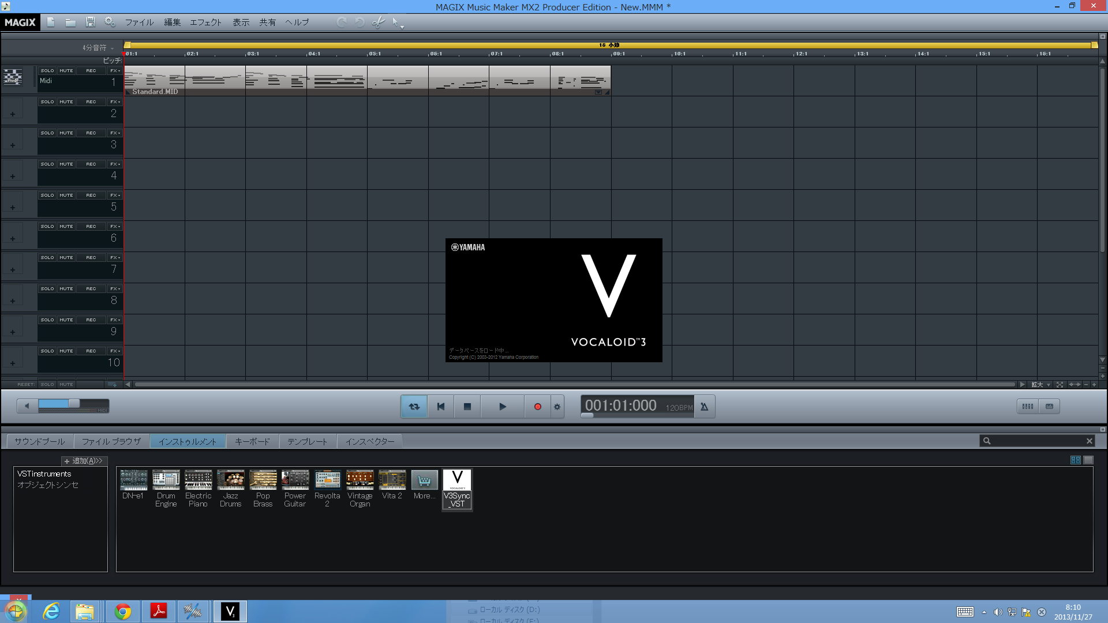Screen dimensions: 1108x623
Task: Switch to the ファイル ブラウザ tab
Action: 111,441
